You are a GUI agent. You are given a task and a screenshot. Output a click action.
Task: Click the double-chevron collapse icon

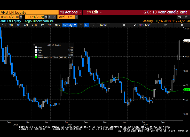pyautogui.click(x=124, y=25)
